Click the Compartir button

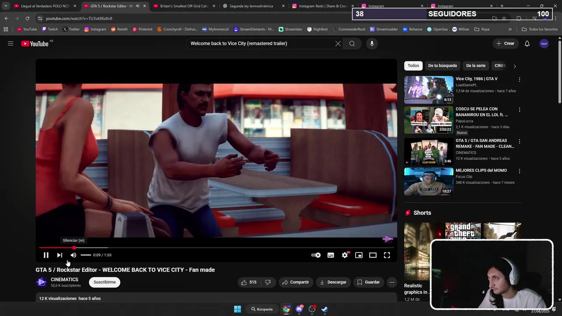295,282
